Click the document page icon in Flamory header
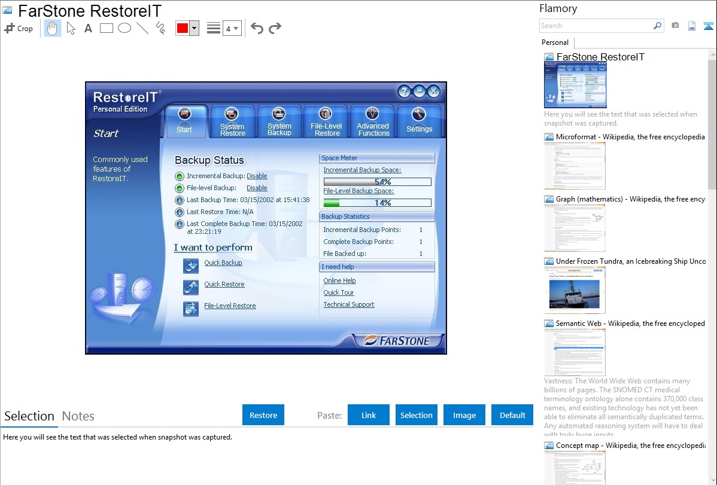 [x=692, y=26]
